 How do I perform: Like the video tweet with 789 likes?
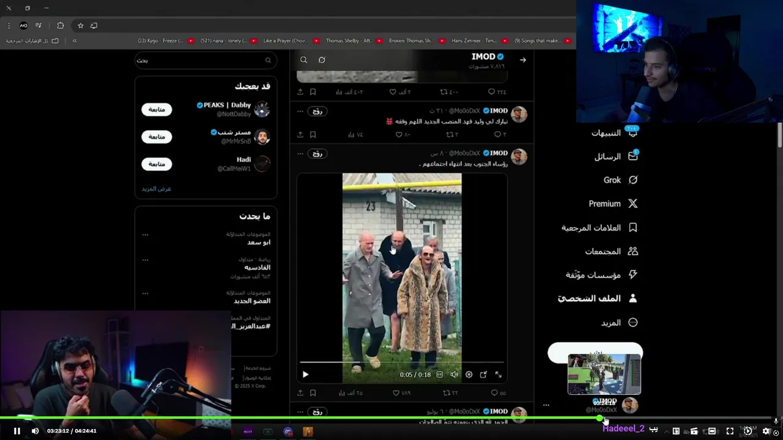pyautogui.click(x=401, y=393)
